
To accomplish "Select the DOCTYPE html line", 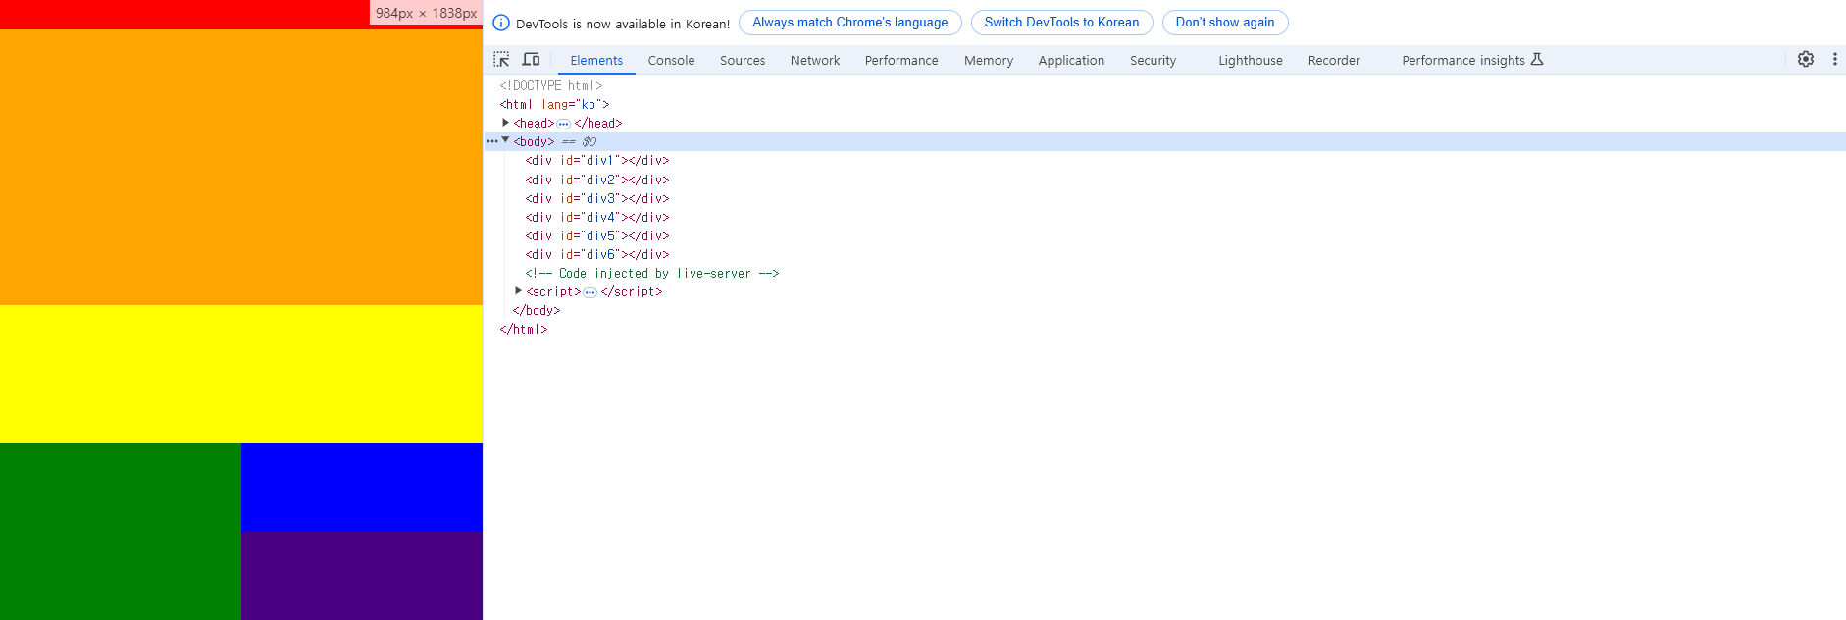I will coord(551,85).
